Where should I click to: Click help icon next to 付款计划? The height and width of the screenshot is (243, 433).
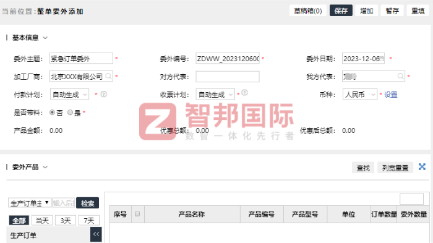(103, 94)
